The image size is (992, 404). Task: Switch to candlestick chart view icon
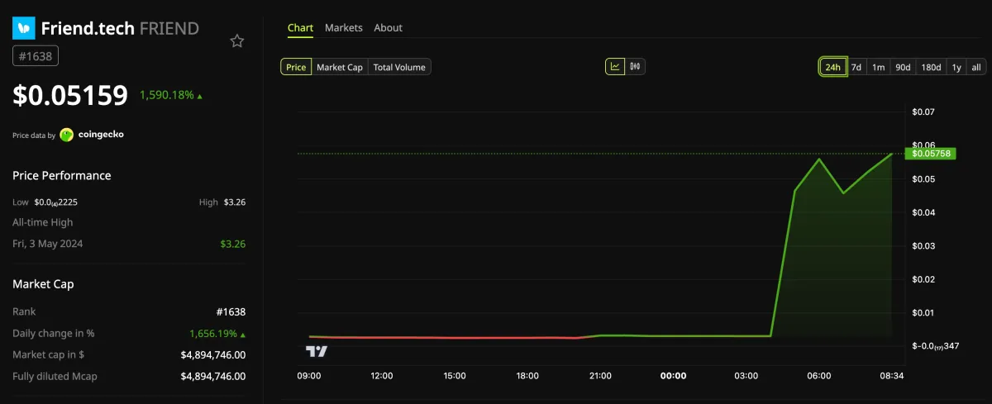click(636, 67)
